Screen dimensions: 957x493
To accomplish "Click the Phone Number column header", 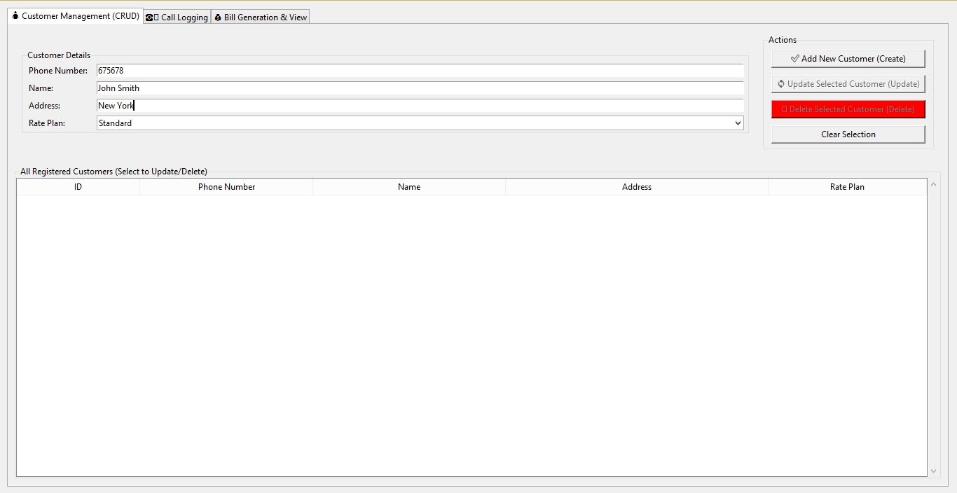I will [x=226, y=187].
